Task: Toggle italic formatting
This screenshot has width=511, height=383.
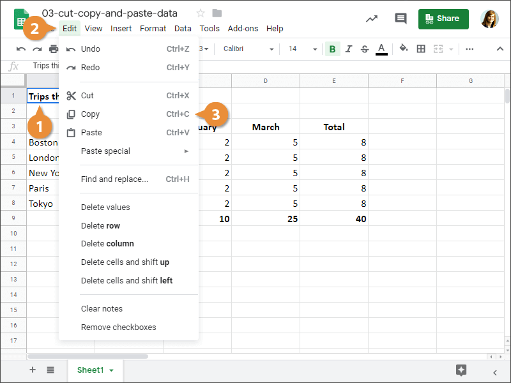Action: [x=349, y=49]
